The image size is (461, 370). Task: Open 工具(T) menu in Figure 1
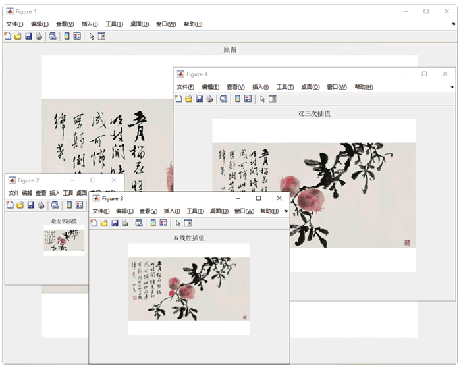click(x=114, y=24)
